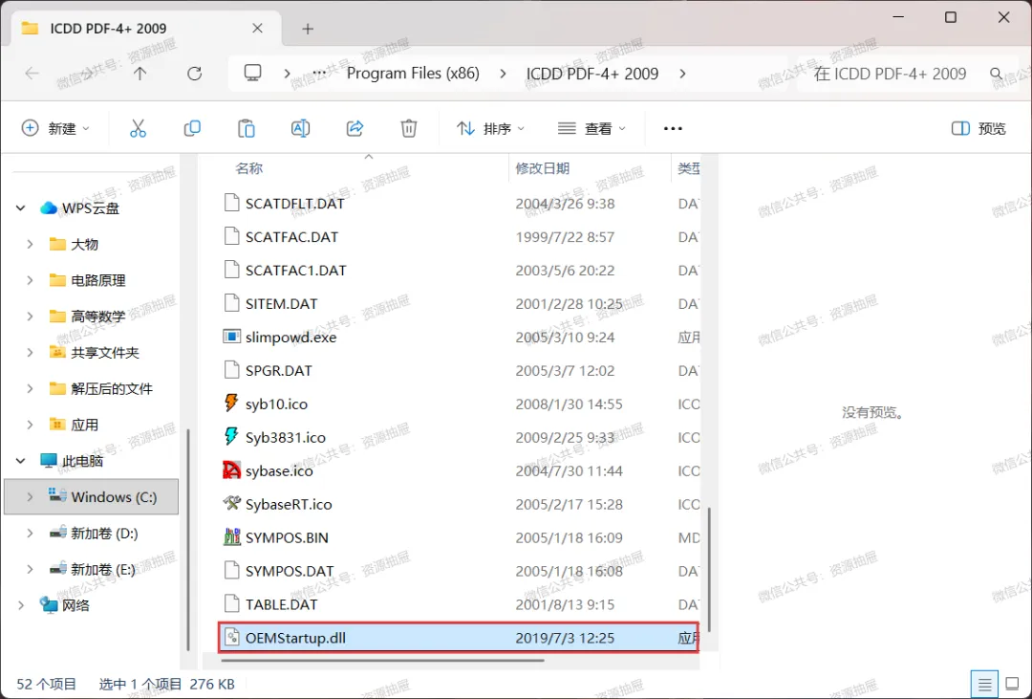This screenshot has height=699, width=1032.
Task: Close the ICDD PDF-4+ 2009 tab
Action: tap(257, 29)
